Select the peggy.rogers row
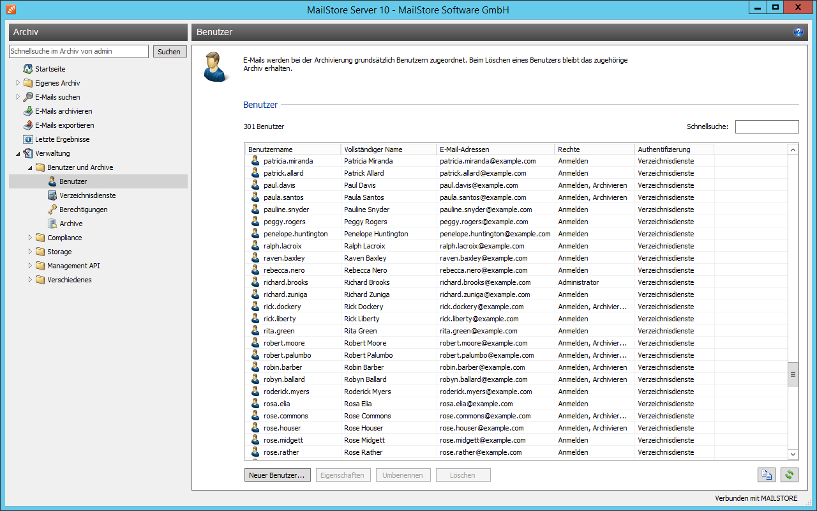Viewport: 817px width, 511px height. click(516, 222)
